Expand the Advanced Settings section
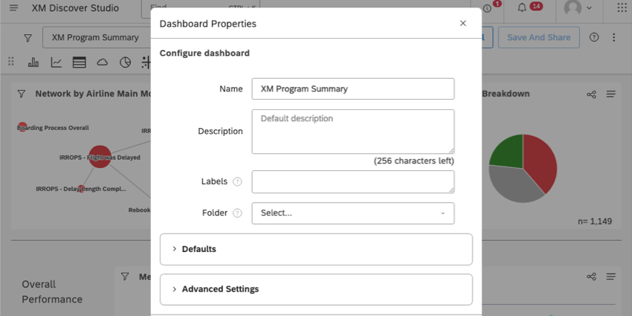632x316 pixels. [x=316, y=289]
